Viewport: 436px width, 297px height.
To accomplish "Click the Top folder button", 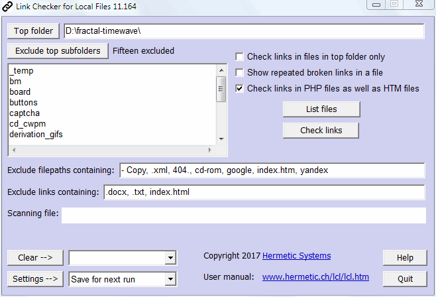I will (x=33, y=31).
